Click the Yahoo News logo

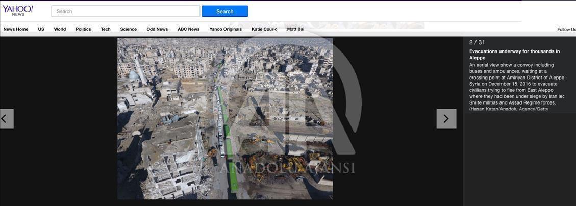tap(18, 10)
